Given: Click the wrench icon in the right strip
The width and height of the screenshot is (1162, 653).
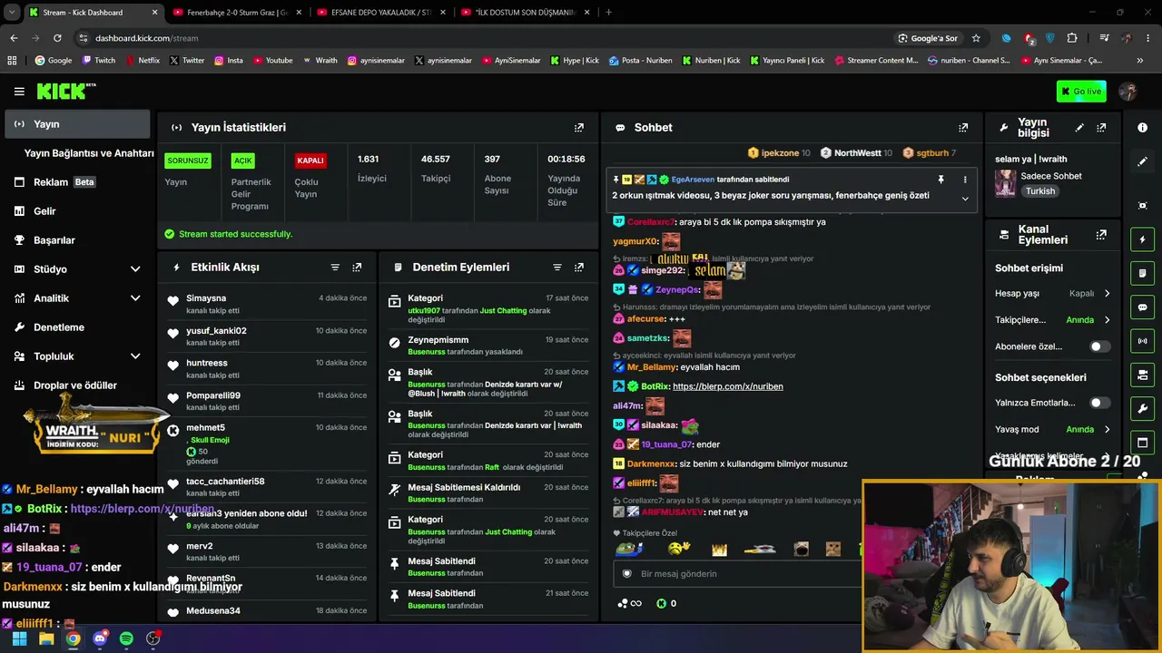Looking at the screenshot, I should coord(1143,409).
